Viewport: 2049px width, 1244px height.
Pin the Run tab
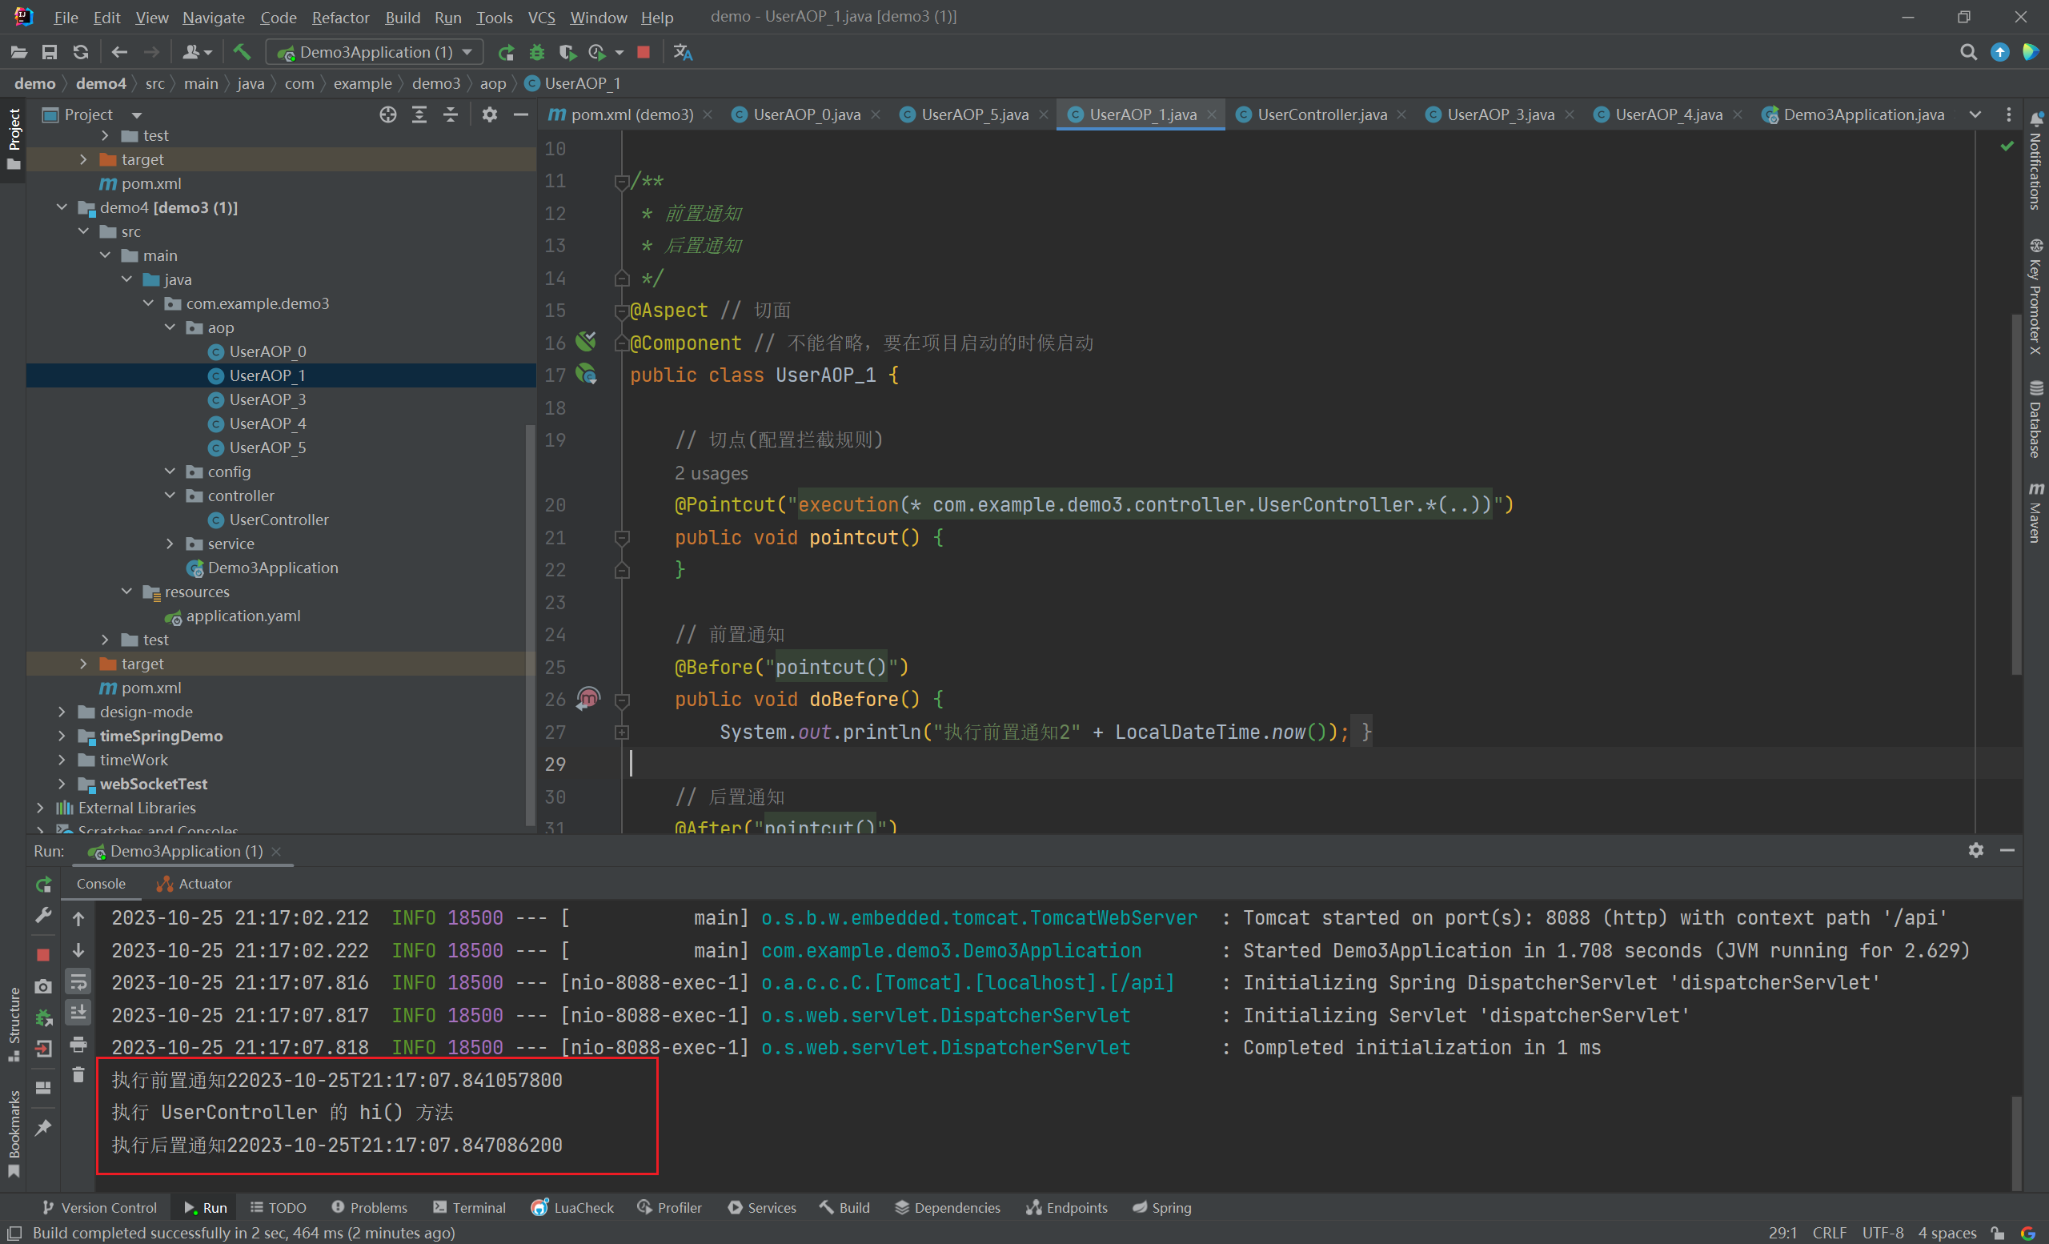click(44, 1128)
